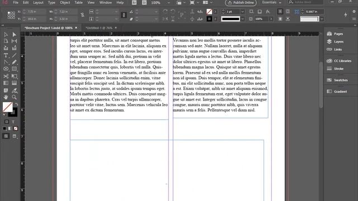Screen dimensions: 358x201
Task: Enable formatting affects container
Action: [7, 122]
